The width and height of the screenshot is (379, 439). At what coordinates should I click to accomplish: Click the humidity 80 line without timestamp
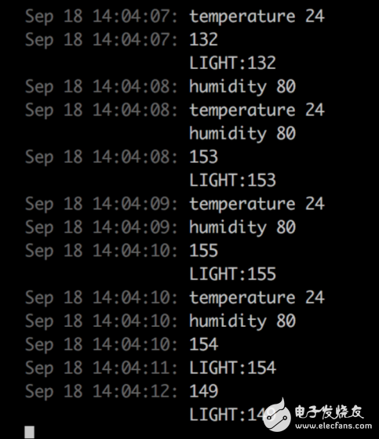(x=242, y=133)
